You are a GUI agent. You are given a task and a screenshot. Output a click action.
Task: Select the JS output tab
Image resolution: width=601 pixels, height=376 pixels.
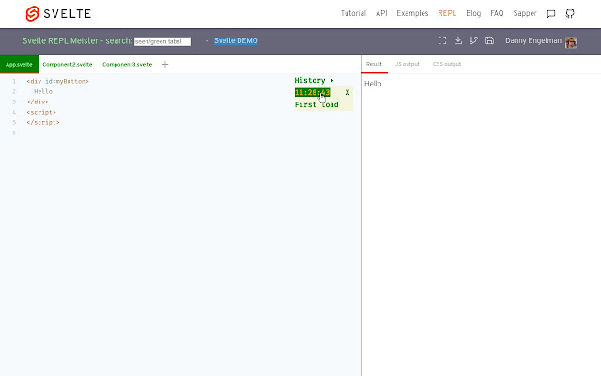[407, 64]
